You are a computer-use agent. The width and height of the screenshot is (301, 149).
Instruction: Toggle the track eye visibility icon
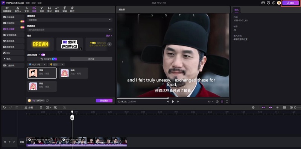click(9, 142)
